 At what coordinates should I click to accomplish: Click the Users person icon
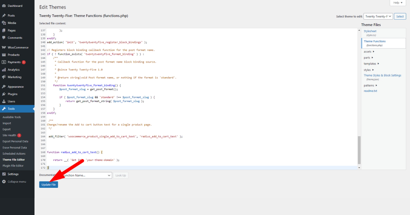pyautogui.click(x=4, y=101)
